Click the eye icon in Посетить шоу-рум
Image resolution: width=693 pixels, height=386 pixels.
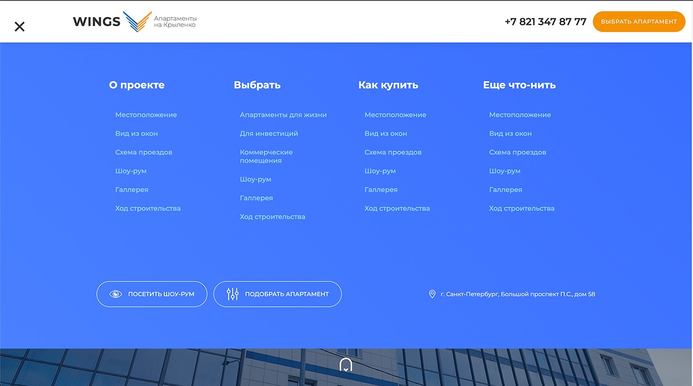tap(116, 294)
